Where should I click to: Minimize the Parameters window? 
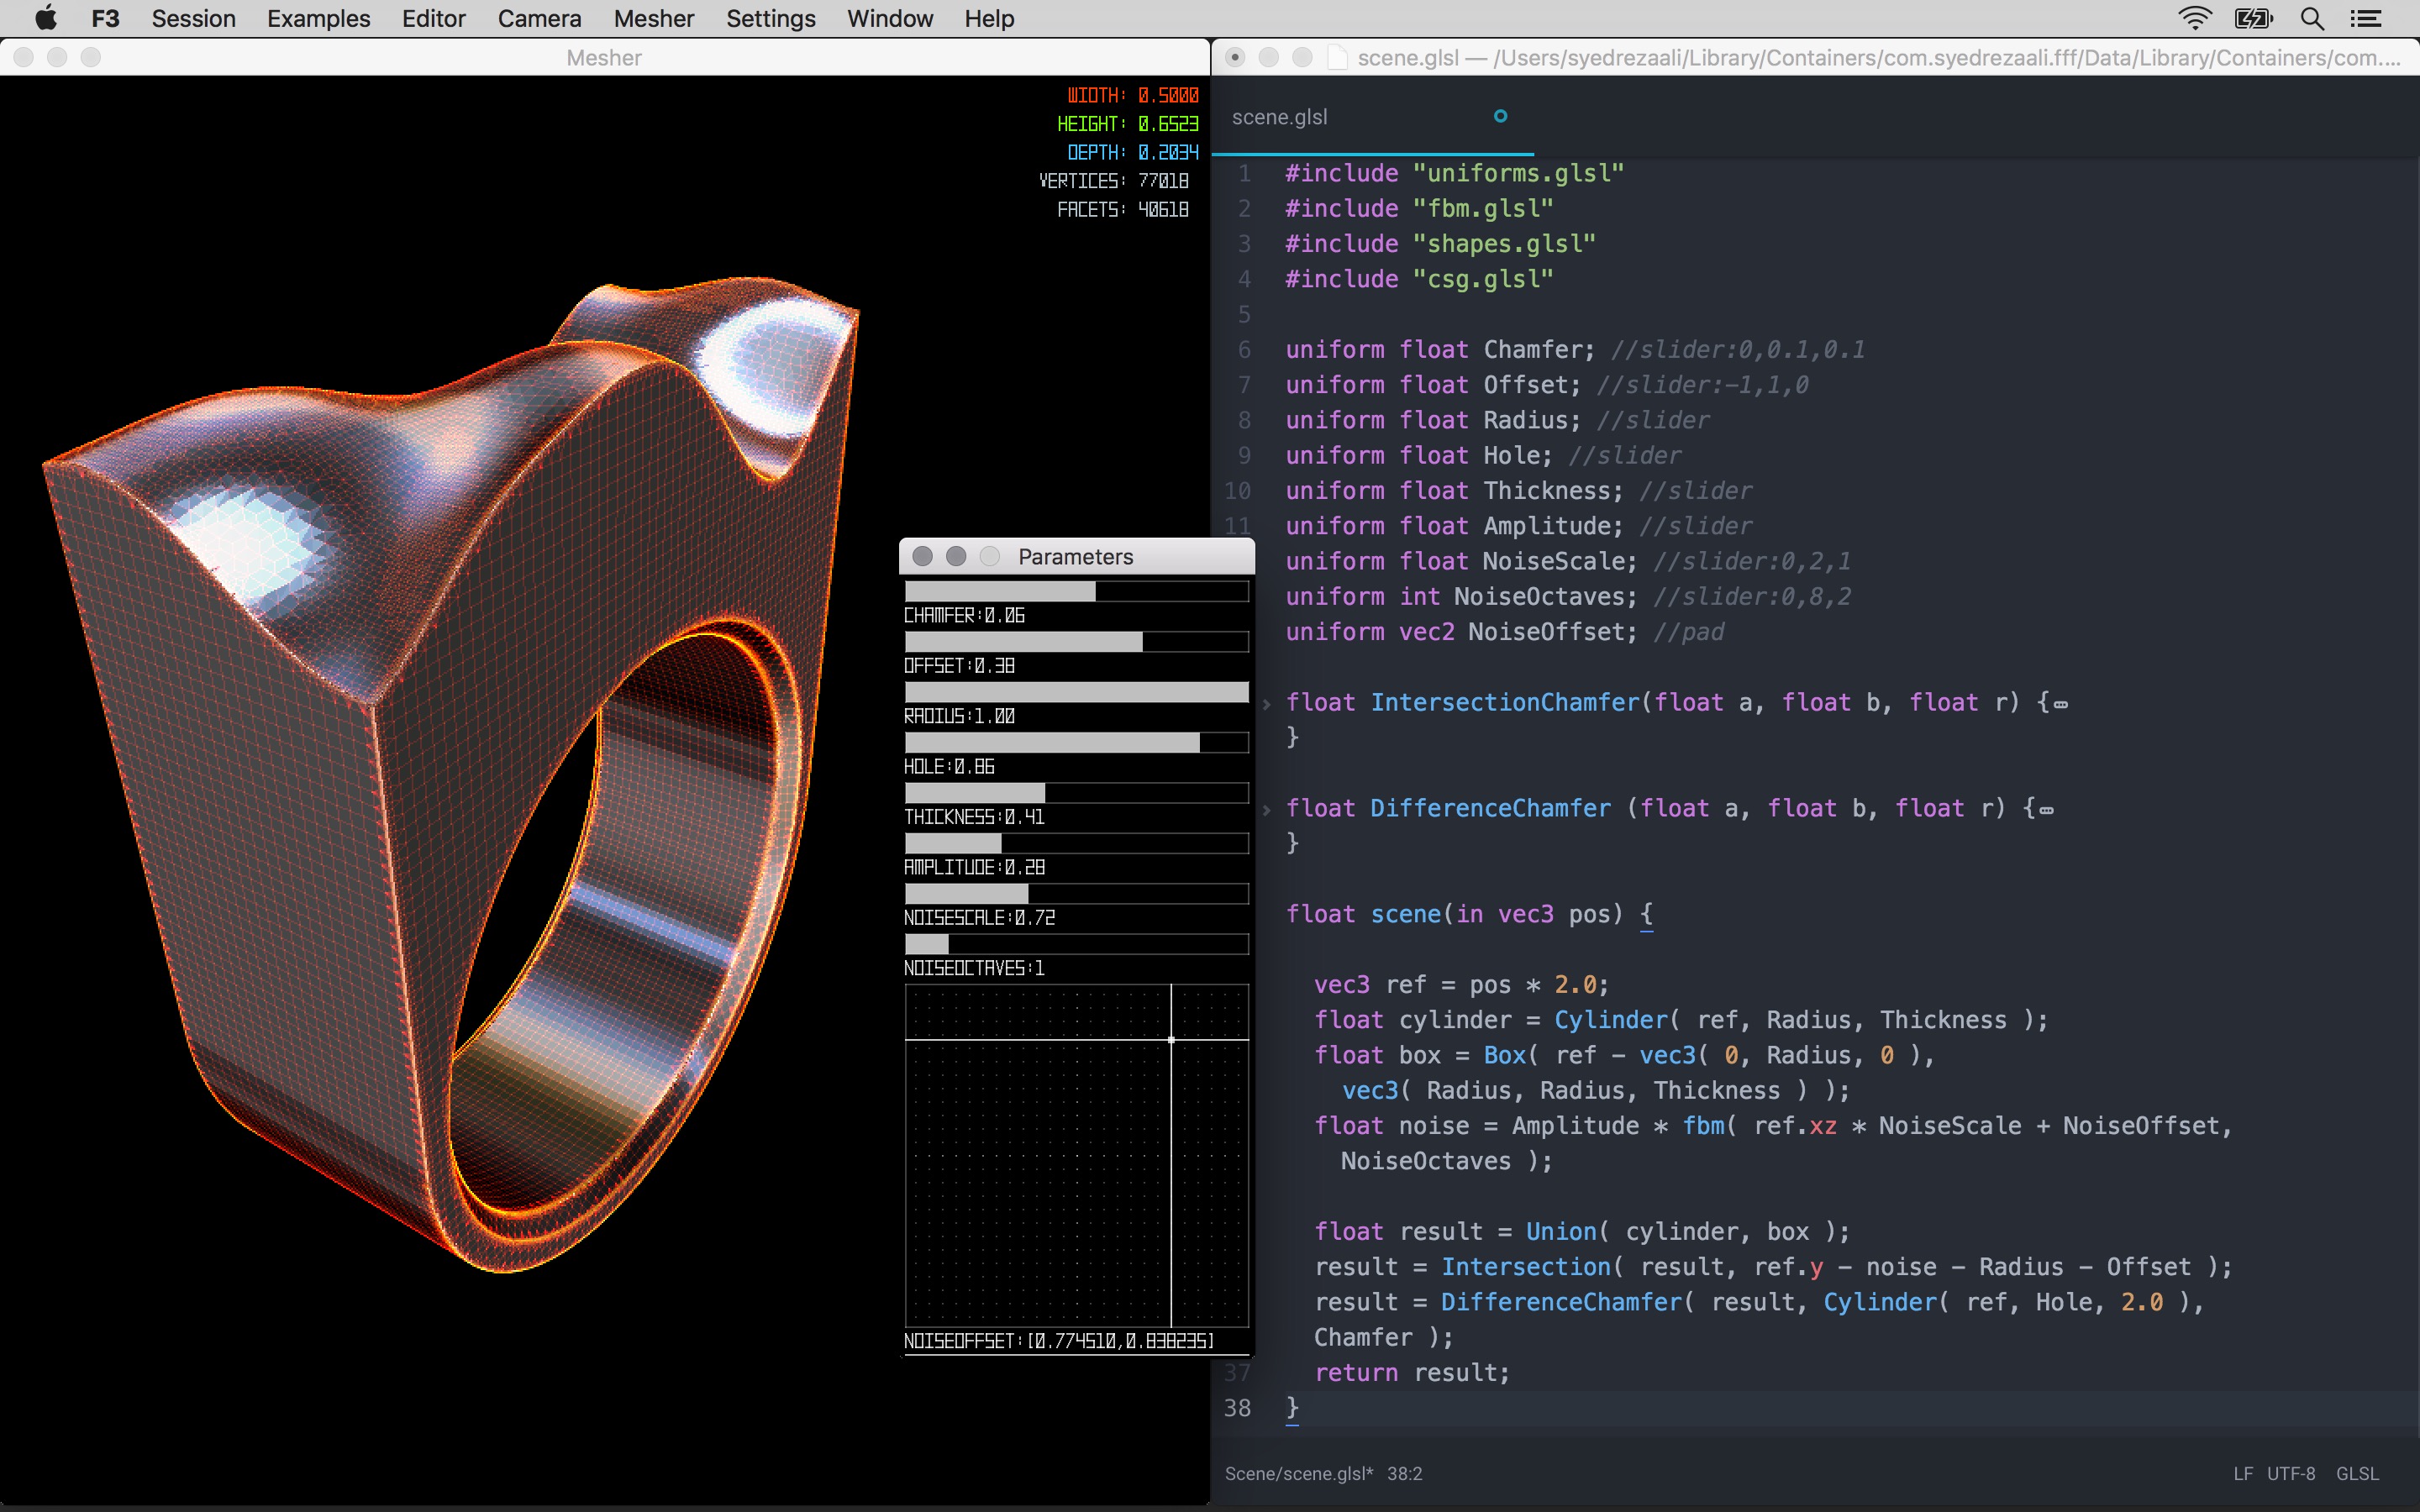956,556
